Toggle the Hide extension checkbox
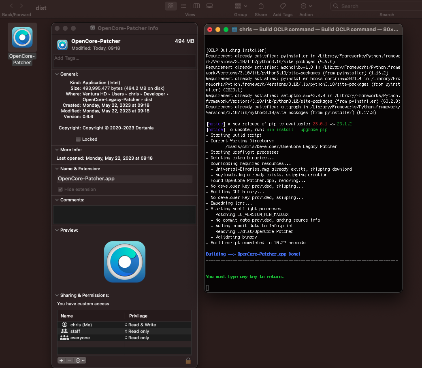The image size is (422, 368). 60,189
